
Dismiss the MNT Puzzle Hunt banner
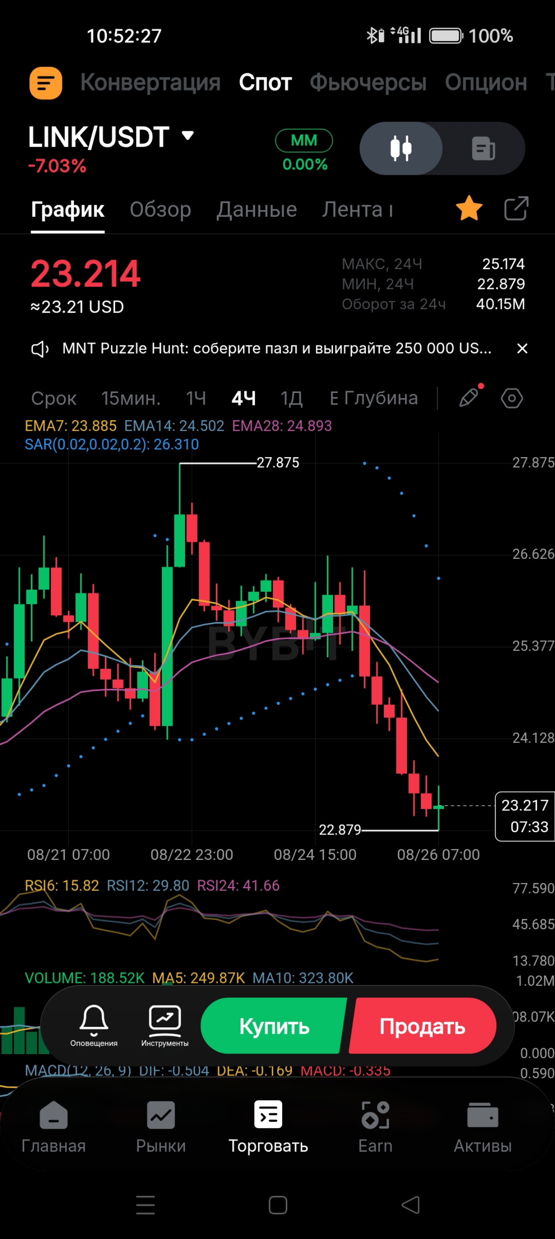tap(522, 349)
